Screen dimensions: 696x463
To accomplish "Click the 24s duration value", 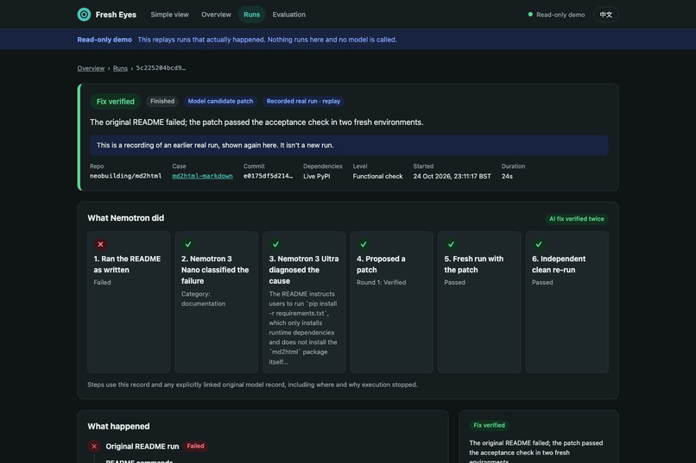I will point(507,177).
